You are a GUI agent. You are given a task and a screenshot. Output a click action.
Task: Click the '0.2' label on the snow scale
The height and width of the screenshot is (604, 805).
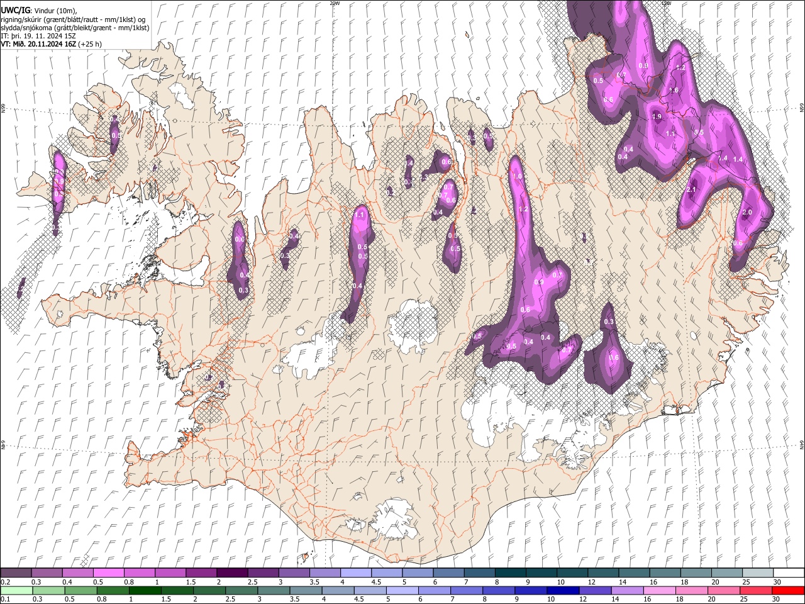(x=4, y=582)
